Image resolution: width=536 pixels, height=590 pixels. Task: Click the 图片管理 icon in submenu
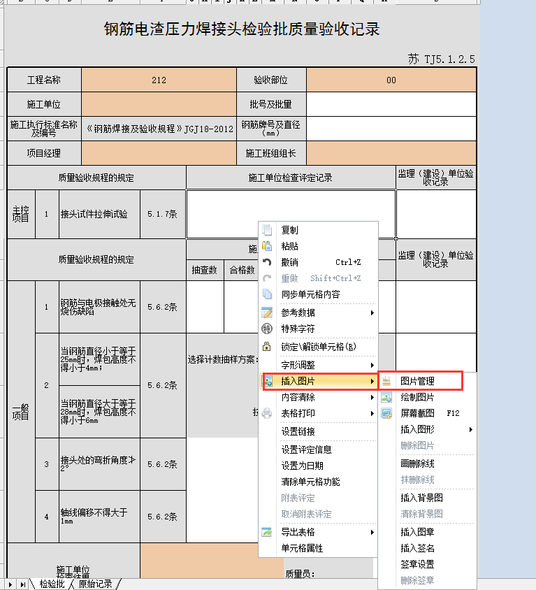pyautogui.click(x=386, y=381)
